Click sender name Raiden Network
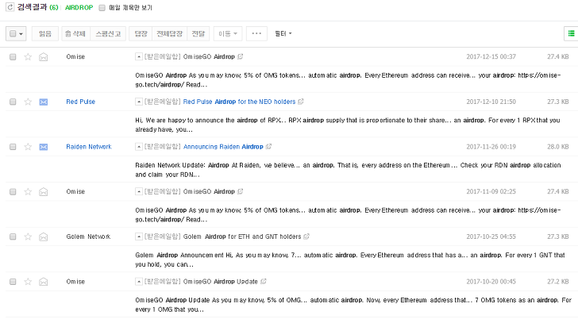 point(89,147)
